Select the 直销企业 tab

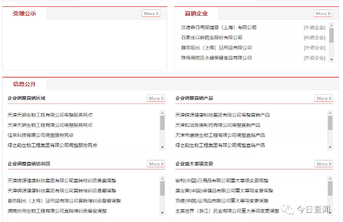[196, 13]
